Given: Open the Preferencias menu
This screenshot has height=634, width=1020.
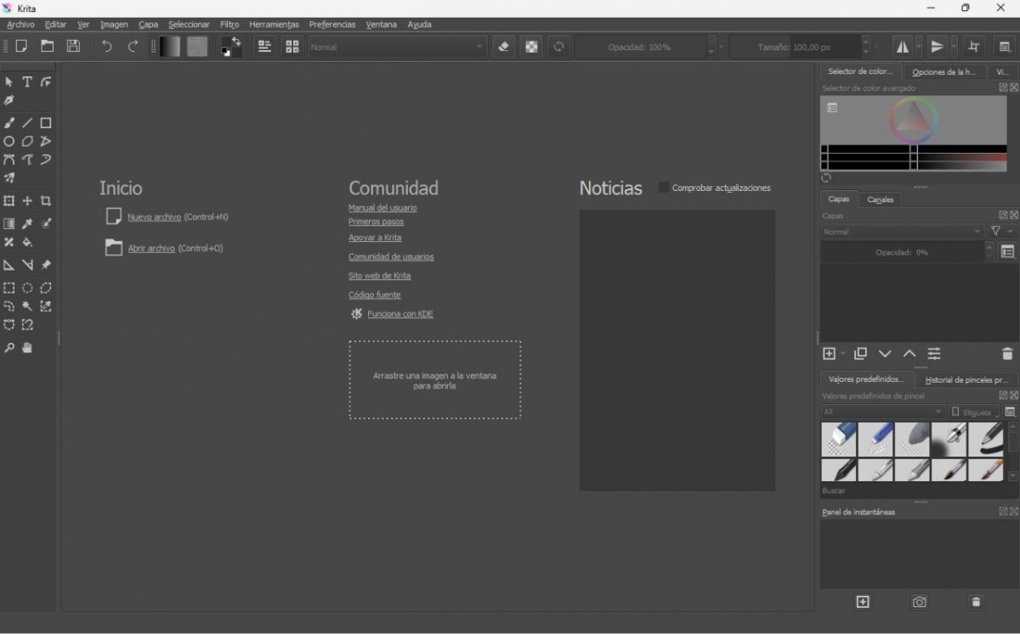Looking at the screenshot, I should click(x=332, y=25).
